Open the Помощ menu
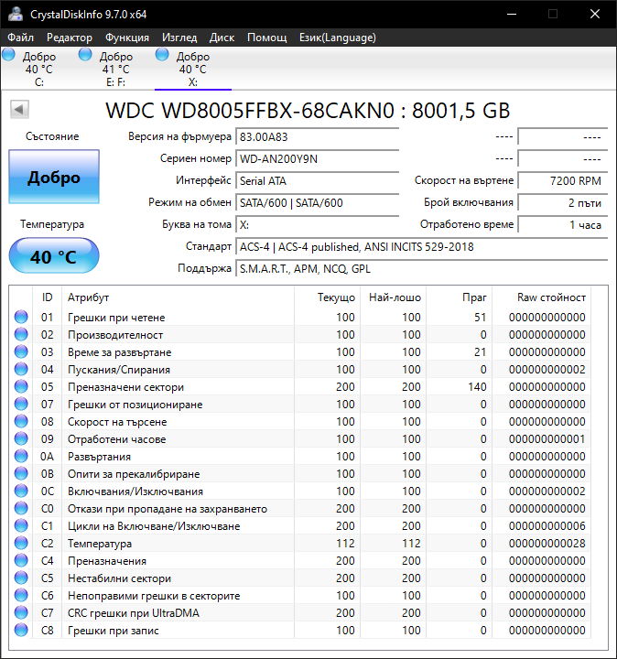617x659 pixels. click(x=267, y=38)
